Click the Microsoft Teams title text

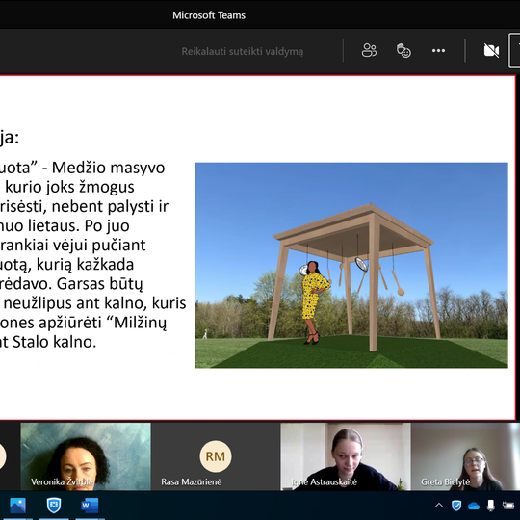pyautogui.click(x=209, y=15)
